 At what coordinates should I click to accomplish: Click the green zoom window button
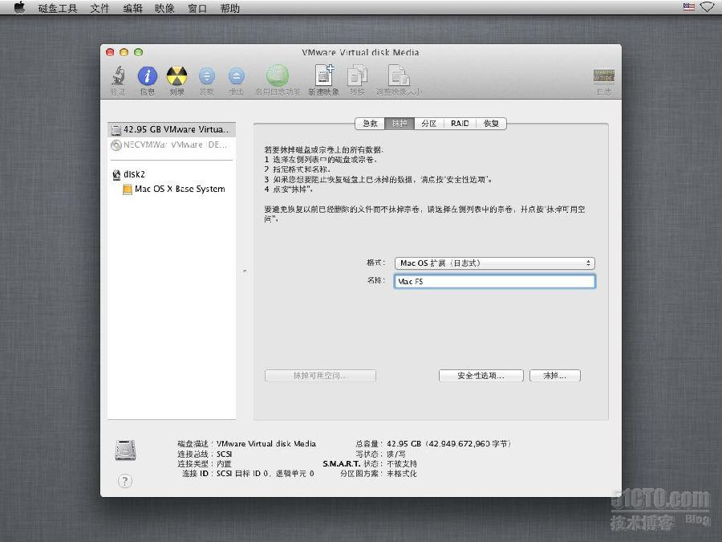[138, 52]
